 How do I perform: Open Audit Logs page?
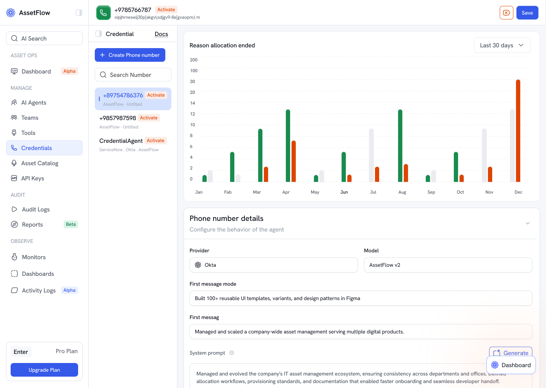tap(44, 209)
